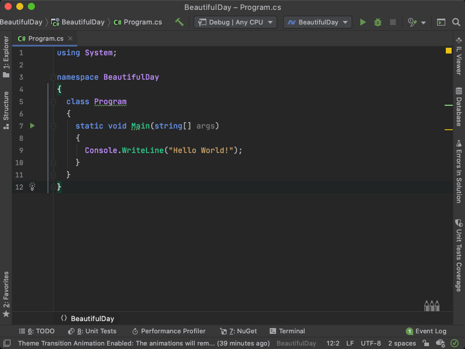465x349 pixels.
Task: Open Unit Tests Coverage panel
Action: pyautogui.click(x=459, y=255)
